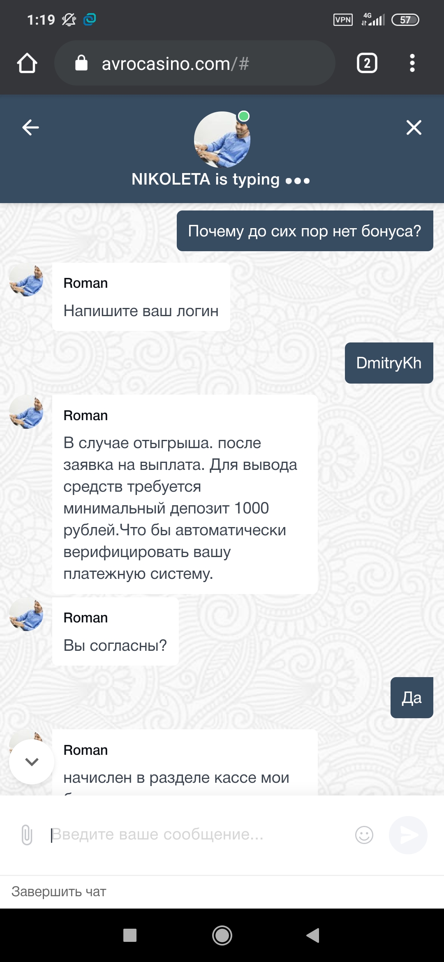This screenshot has width=444, height=962.
Task: Tap the message bubble reading DmitryKh
Action: 388,363
